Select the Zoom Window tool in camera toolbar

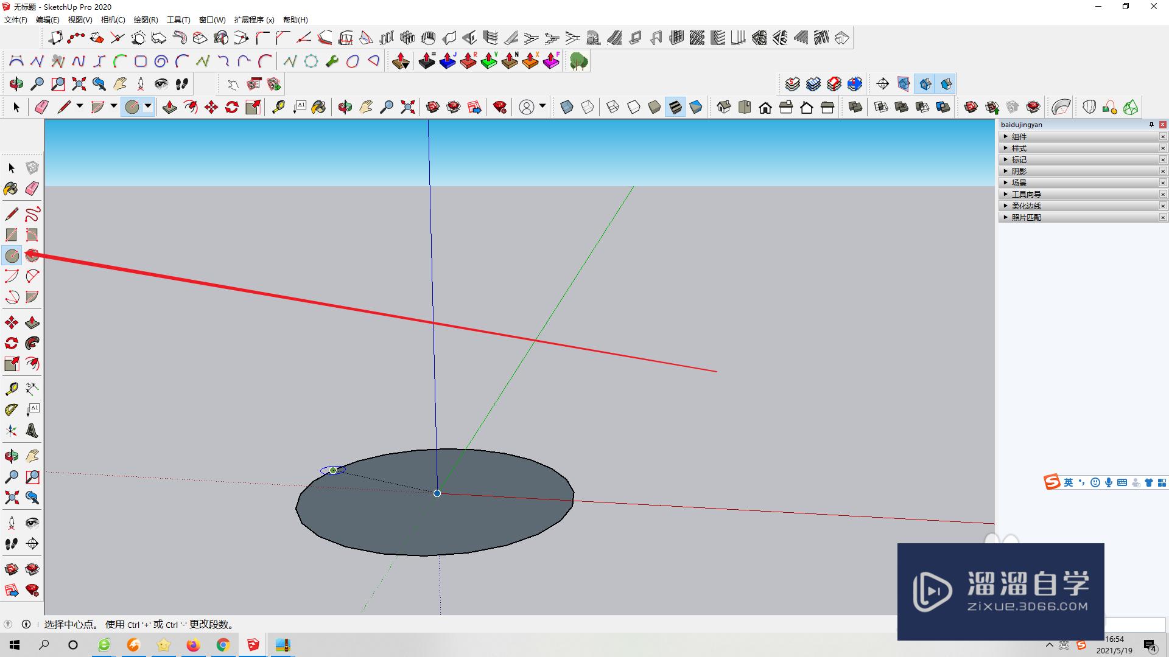[58, 84]
